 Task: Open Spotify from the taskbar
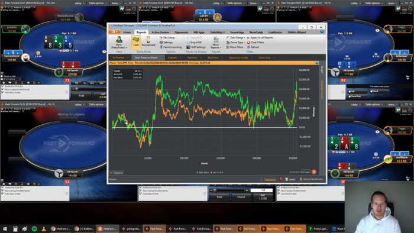click(34, 229)
